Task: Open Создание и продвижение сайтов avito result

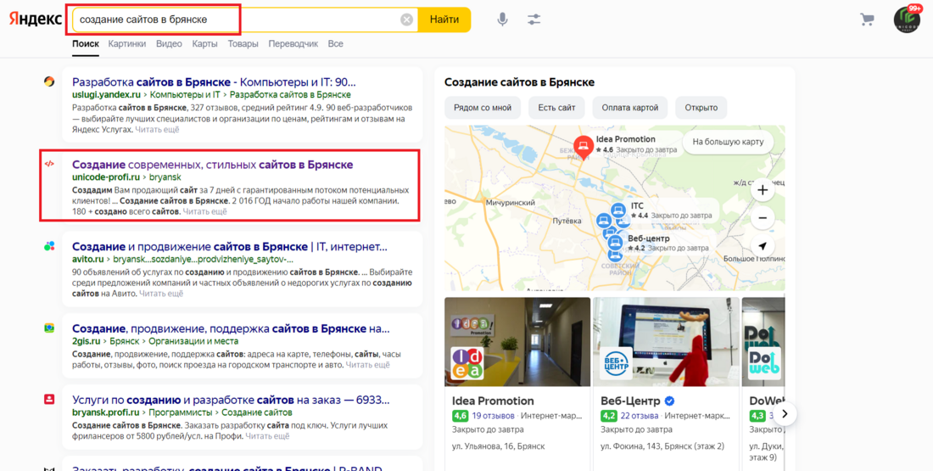Action: point(230,246)
